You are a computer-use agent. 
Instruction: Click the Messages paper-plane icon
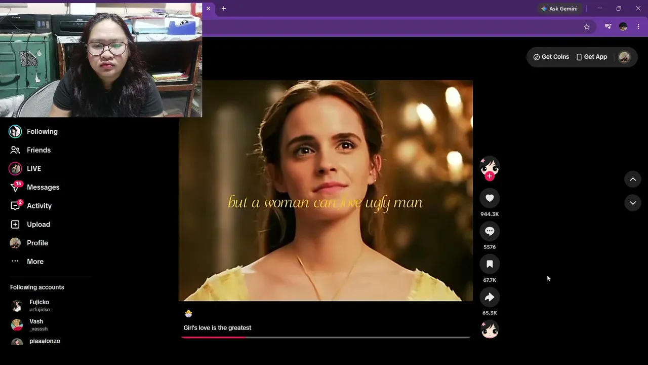pyautogui.click(x=15, y=188)
